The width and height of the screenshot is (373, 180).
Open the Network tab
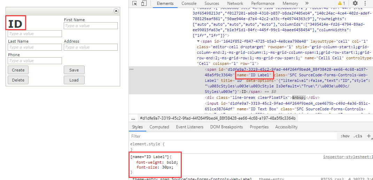(x=235, y=3)
